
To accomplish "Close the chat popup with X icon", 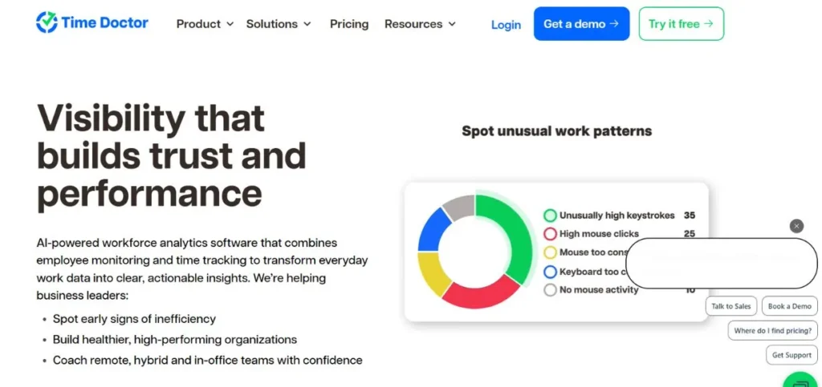I will (796, 226).
